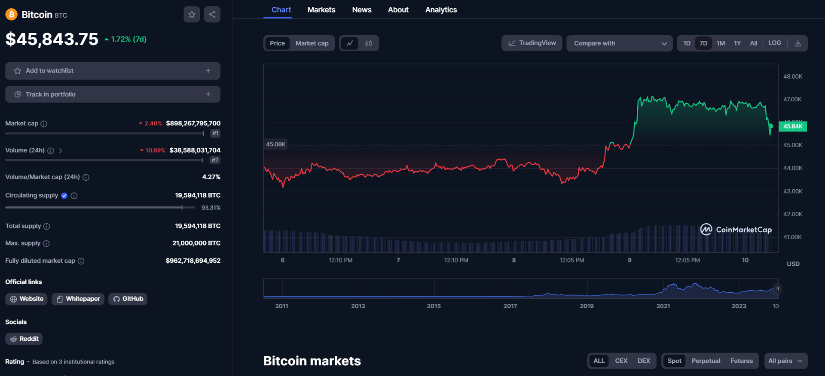Set timeframe to 7D
Screen dimensions: 825x376
click(x=703, y=43)
